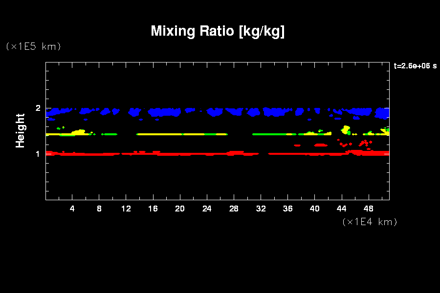Select the x-axis tick label 20
Viewport: 440px width, 293px height.
point(180,209)
